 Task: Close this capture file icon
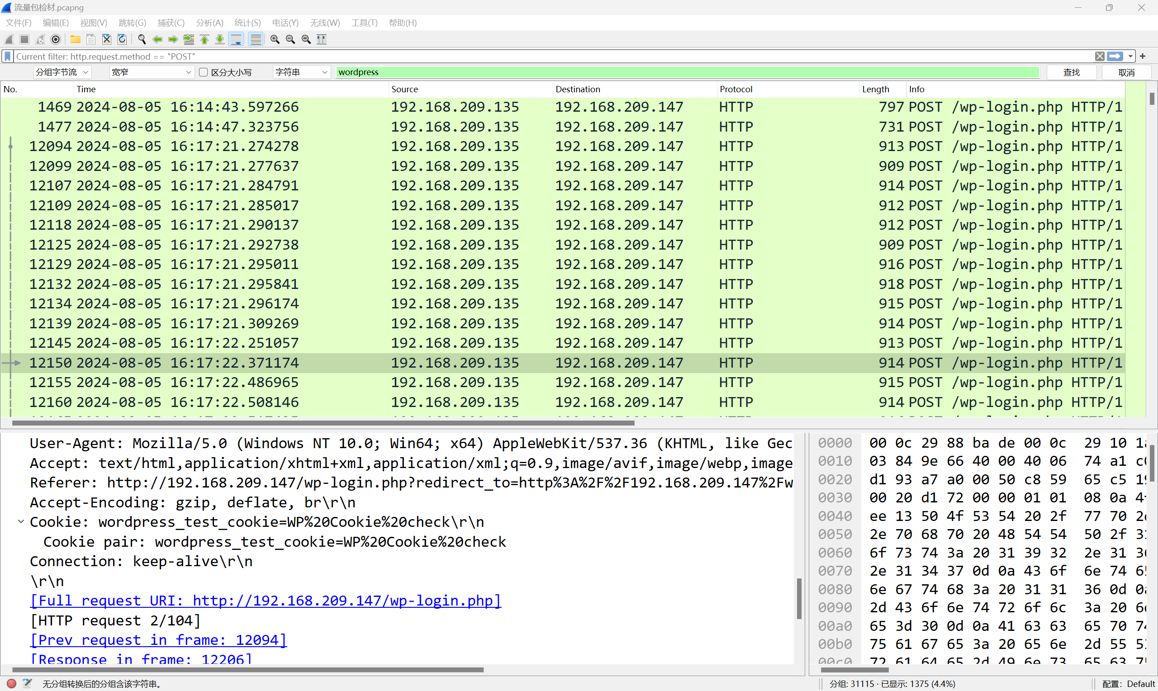click(107, 40)
